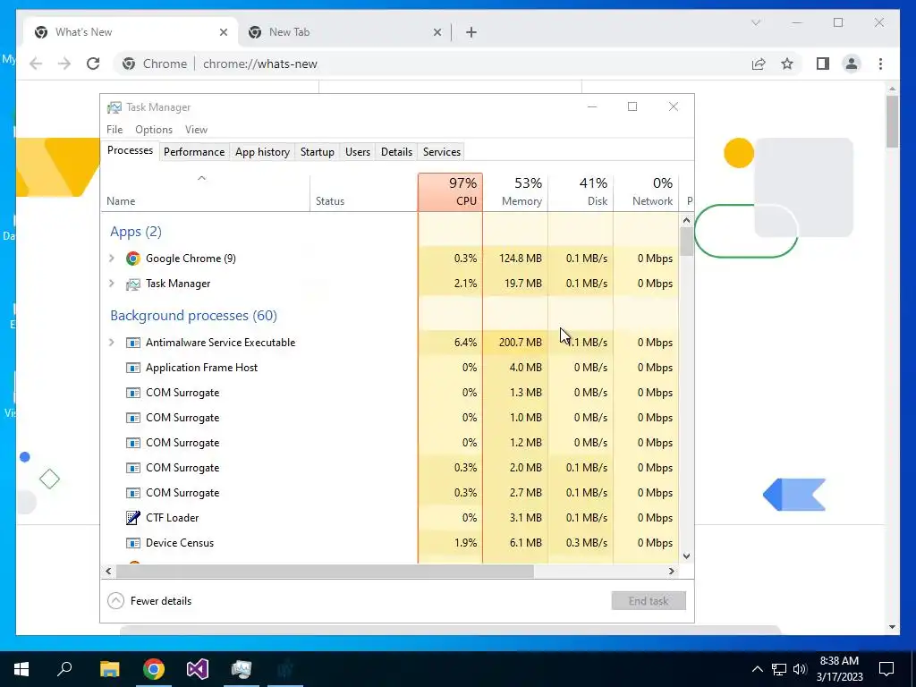Image resolution: width=916 pixels, height=687 pixels.
Task: Sort by the Network column header
Action: point(646,192)
